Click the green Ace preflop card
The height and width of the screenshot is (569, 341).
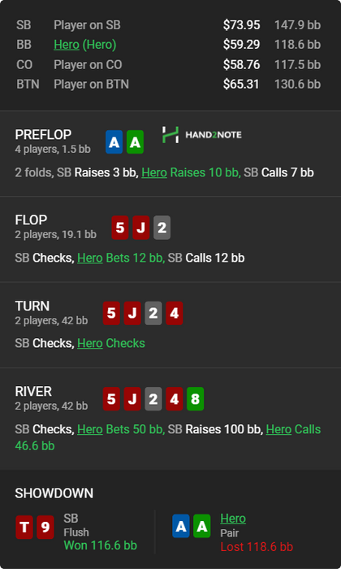135,142
